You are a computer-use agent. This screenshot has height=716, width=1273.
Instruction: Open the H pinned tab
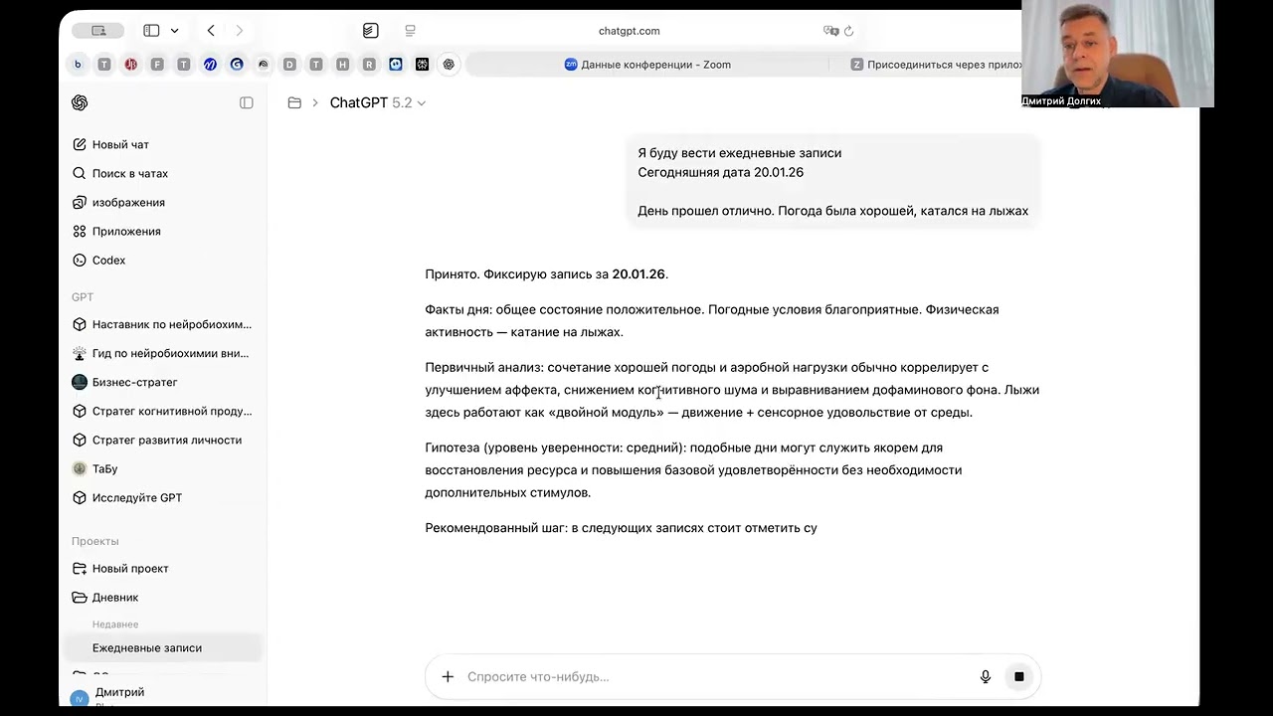(342, 65)
